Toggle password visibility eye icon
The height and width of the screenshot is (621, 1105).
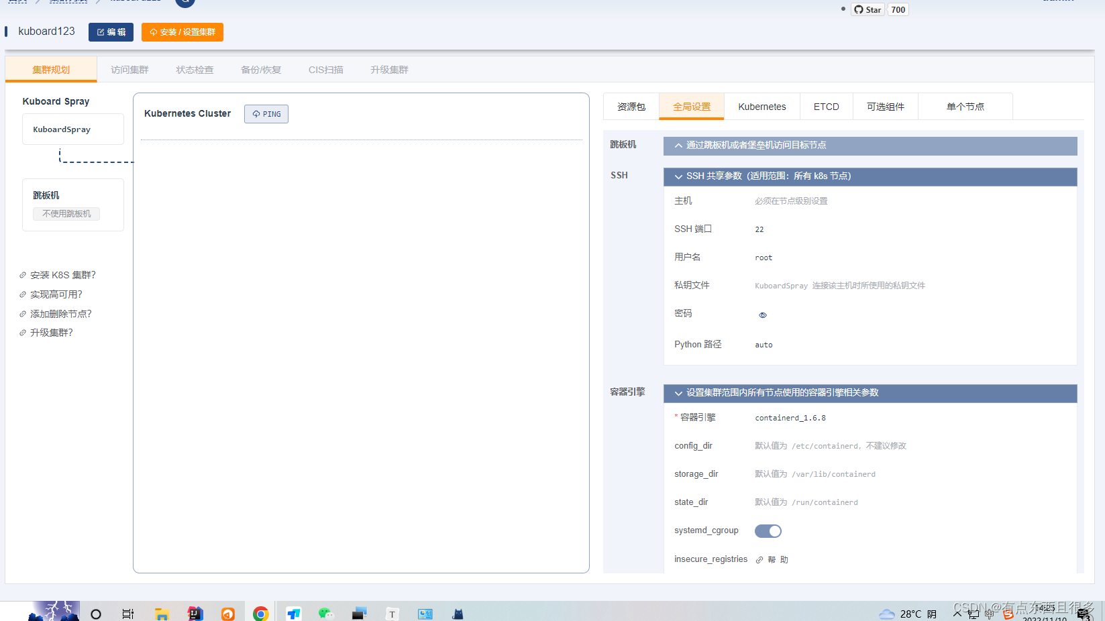(763, 315)
